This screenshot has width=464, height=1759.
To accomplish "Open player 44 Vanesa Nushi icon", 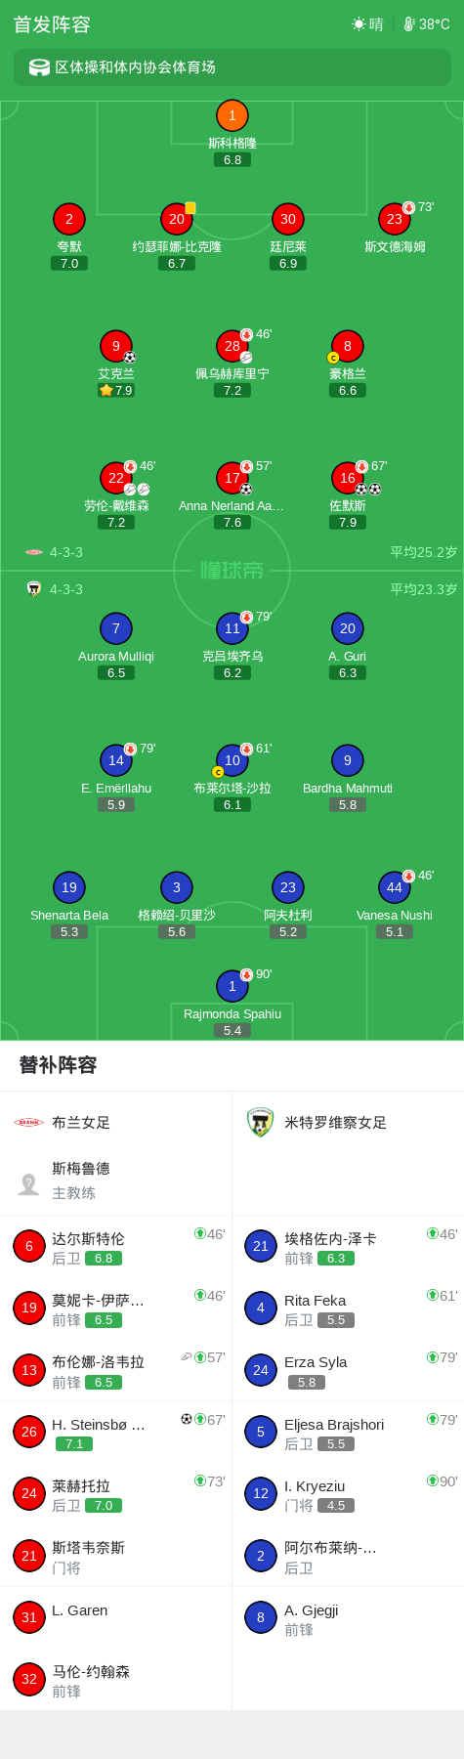I will [394, 887].
